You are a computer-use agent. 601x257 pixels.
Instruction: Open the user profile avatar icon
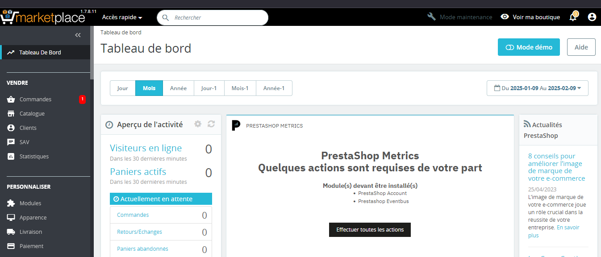(x=592, y=17)
